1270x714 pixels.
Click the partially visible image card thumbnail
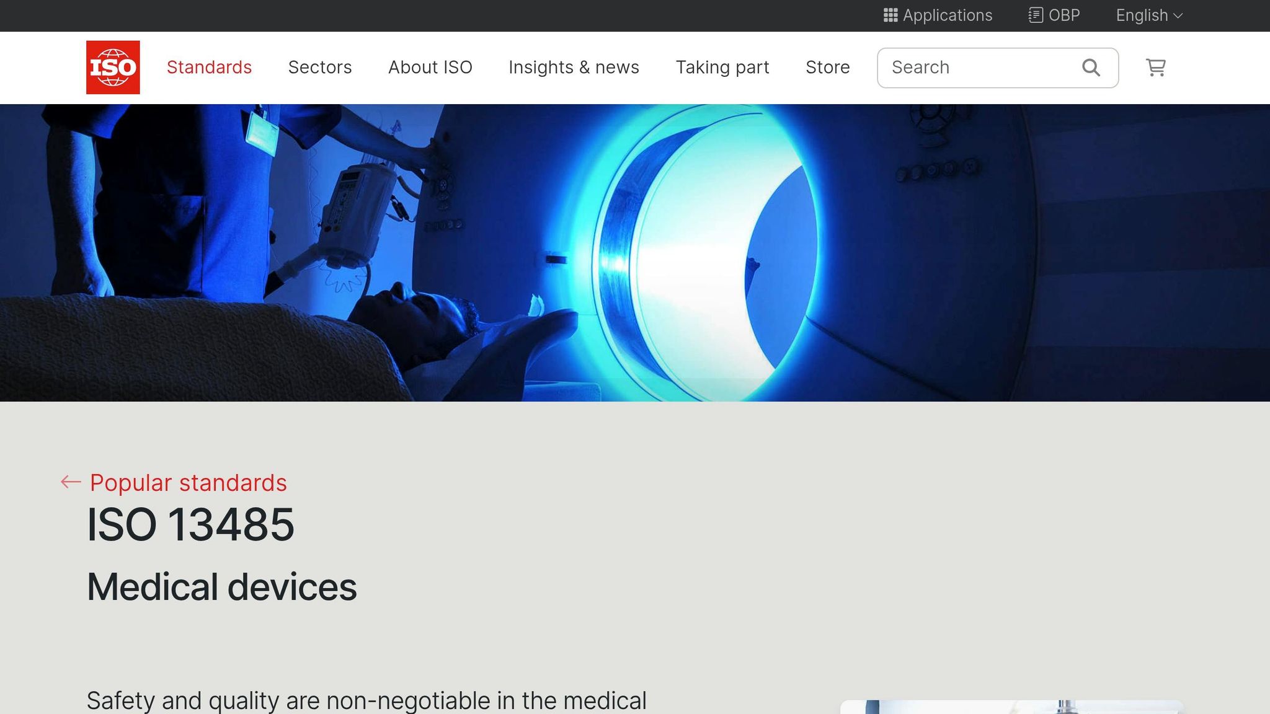pyautogui.click(x=1012, y=707)
